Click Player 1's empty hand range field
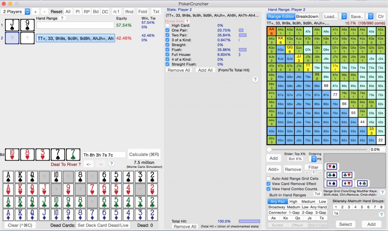388x231 pixels. [75, 25]
